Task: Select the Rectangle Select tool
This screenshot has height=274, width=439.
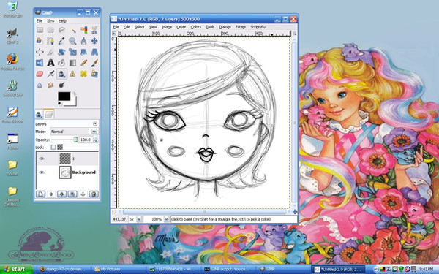Action: tap(40, 30)
